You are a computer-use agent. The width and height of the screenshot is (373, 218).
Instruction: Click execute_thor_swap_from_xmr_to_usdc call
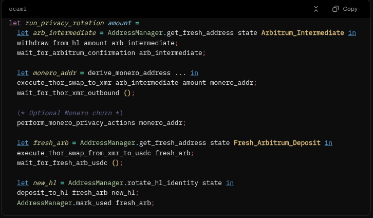tap(84, 153)
